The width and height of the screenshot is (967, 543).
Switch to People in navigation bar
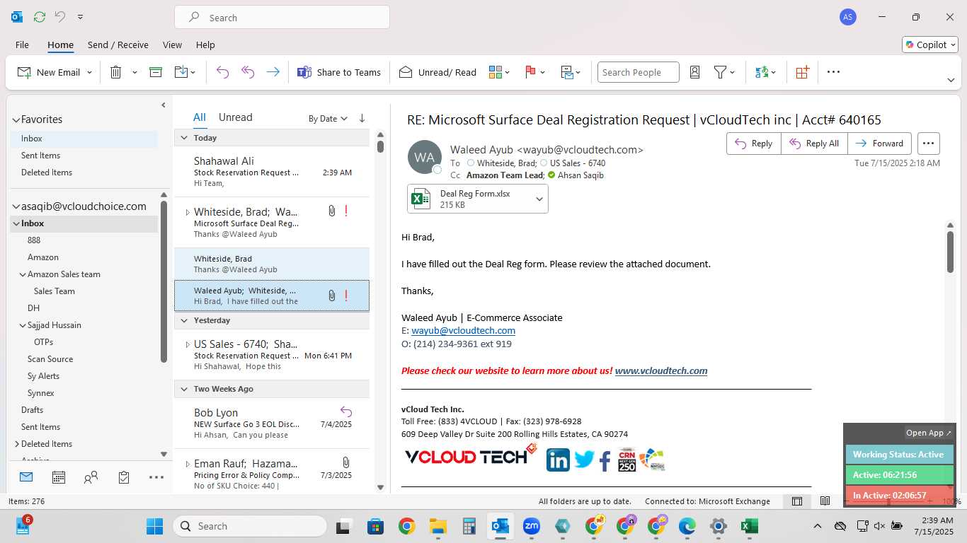[91, 477]
